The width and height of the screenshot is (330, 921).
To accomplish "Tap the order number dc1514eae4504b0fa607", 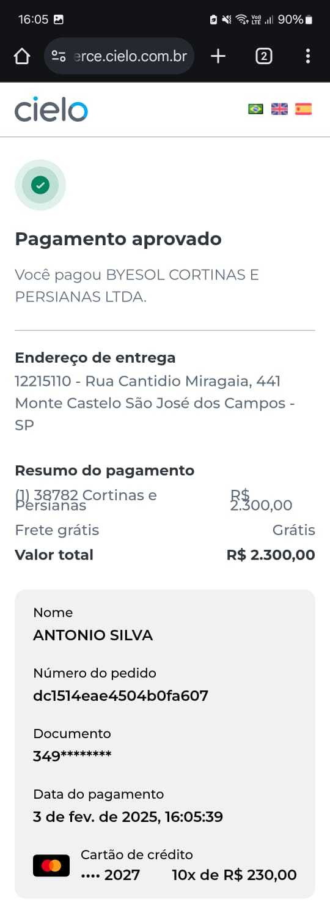I will 120,695.
